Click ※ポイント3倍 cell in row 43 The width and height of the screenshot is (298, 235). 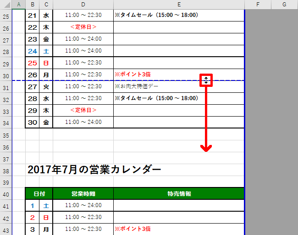179,230
